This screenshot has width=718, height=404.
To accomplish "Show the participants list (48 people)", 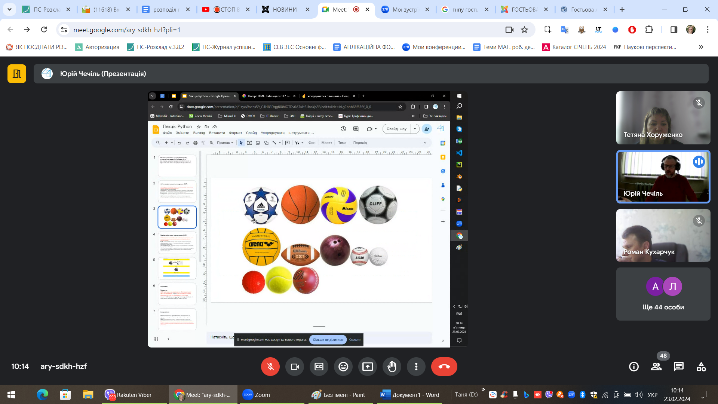I will click(656, 367).
